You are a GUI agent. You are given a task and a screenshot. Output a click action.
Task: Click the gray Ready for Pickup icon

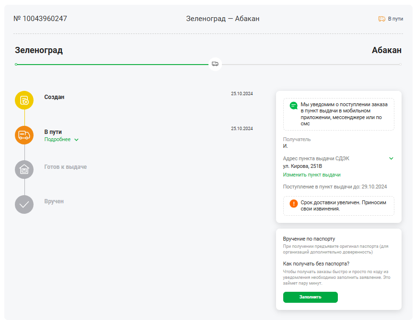coord(24,169)
